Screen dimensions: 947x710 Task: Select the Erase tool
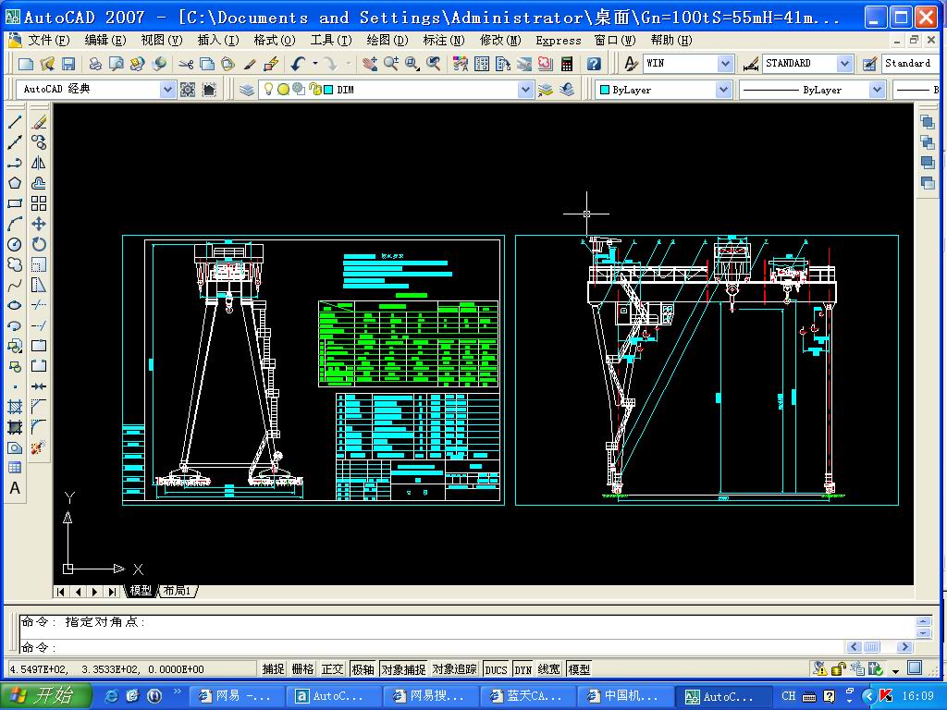tap(37, 122)
